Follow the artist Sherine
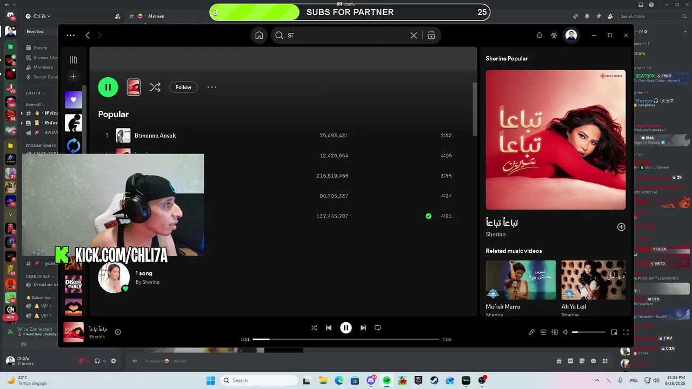The width and height of the screenshot is (692, 389). [x=183, y=87]
